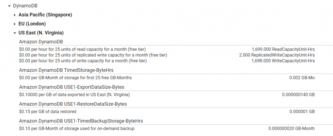Viewport: 333px width, 136px height.
Task: Click the USE1-ExportDataSize-Bytes heading
Action: pos(72,87)
